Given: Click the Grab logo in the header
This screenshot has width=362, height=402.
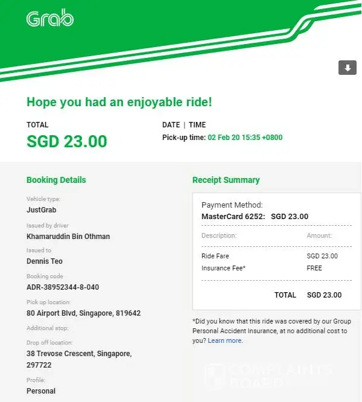Looking at the screenshot, I should coord(50,19).
